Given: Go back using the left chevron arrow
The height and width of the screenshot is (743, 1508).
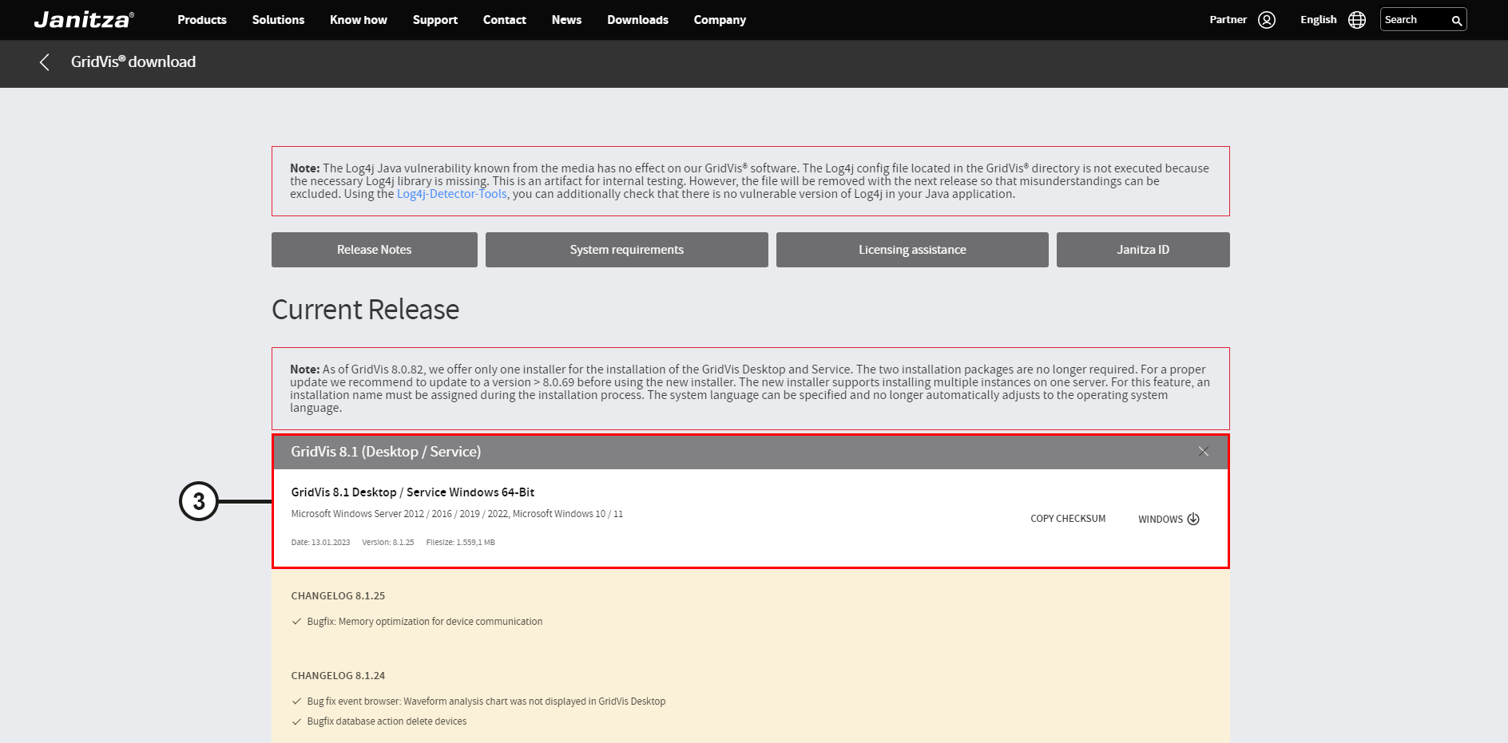Looking at the screenshot, I should click(45, 62).
